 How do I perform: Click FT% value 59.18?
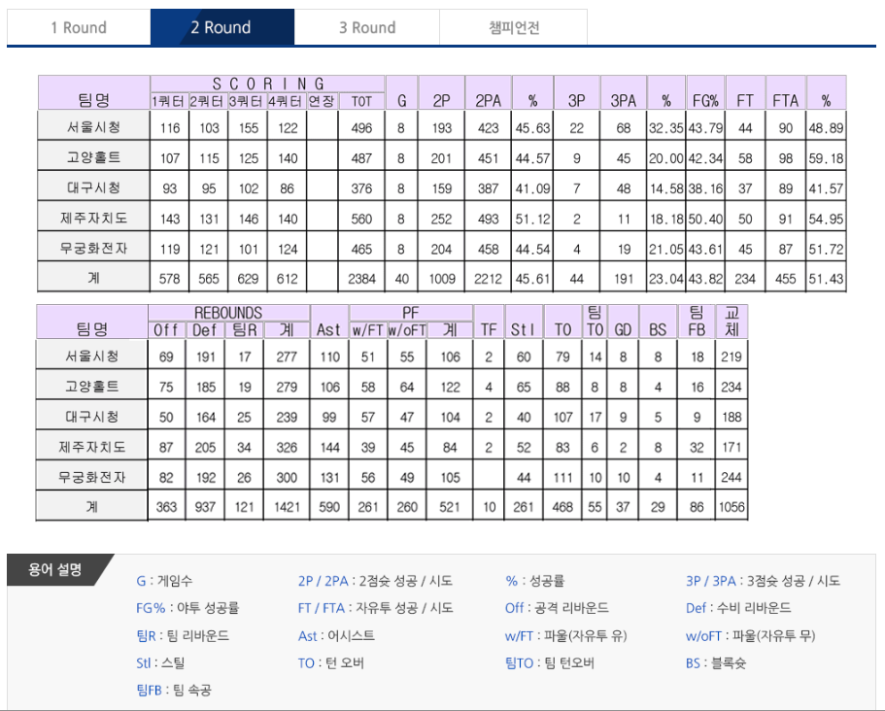[x=826, y=158]
